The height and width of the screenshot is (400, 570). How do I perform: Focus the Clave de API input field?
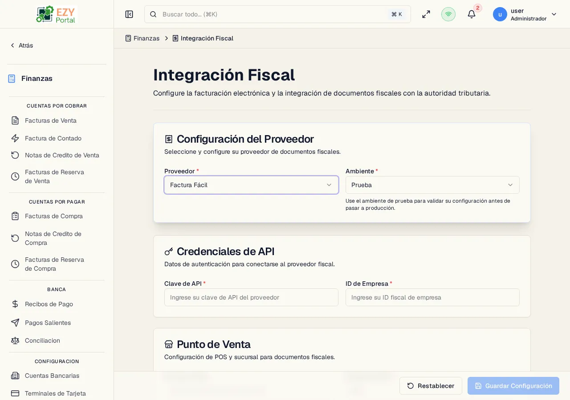(x=251, y=297)
